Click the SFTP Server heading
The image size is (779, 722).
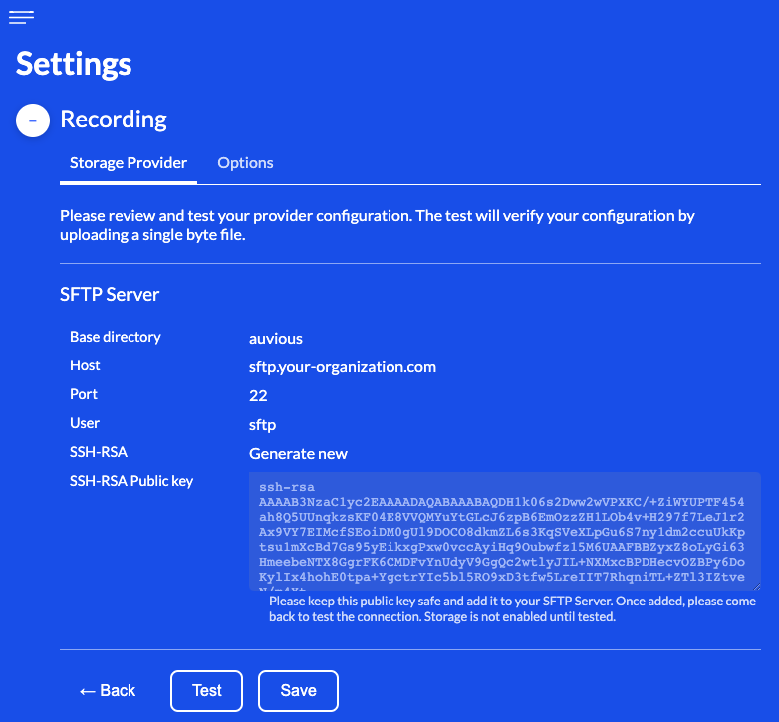(x=110, y=295)
